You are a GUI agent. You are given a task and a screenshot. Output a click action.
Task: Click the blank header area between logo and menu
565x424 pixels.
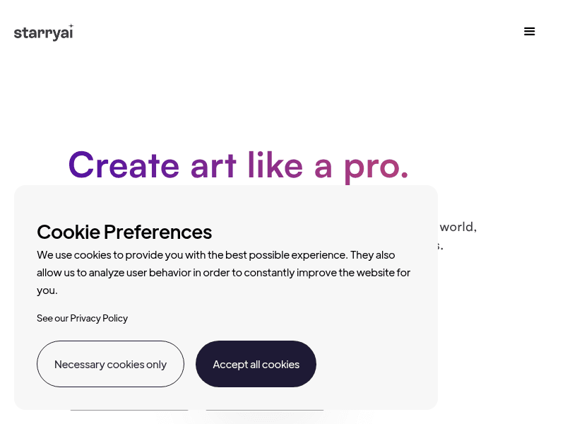298,32
